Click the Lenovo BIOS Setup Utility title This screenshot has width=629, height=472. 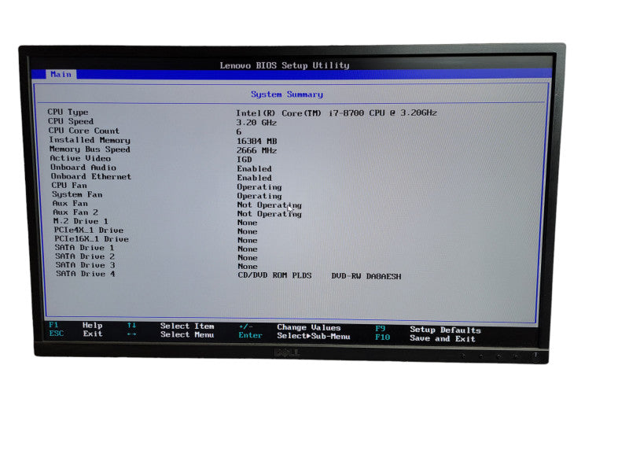[x=285, y=65]
